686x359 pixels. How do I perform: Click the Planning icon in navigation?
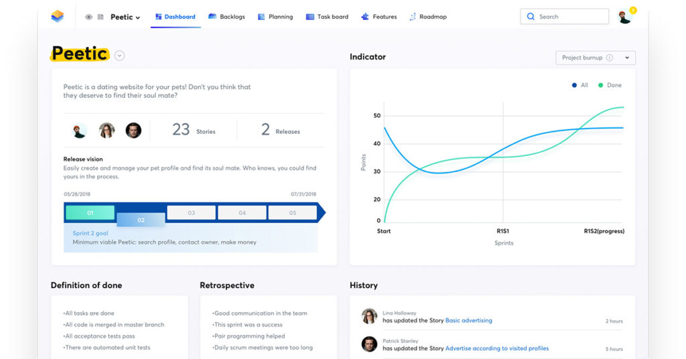(x=262, y=17)
